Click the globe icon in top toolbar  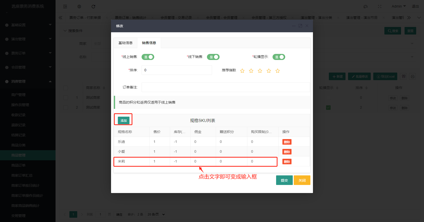79,7
